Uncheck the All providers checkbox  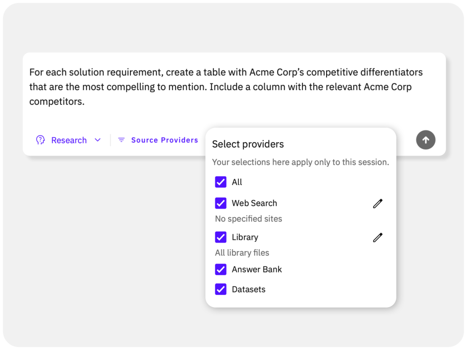point(221,182)
